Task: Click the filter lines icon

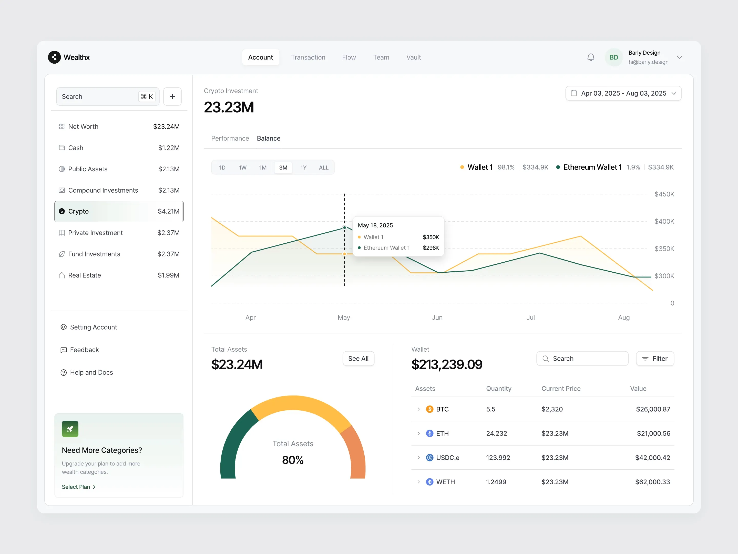Action: point(645,359)
